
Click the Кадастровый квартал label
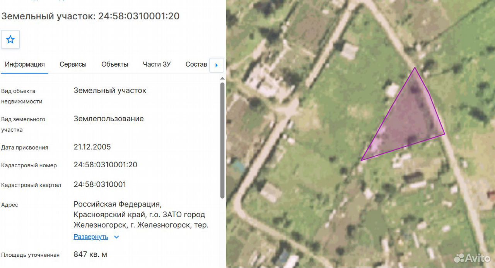pos(31,185)
